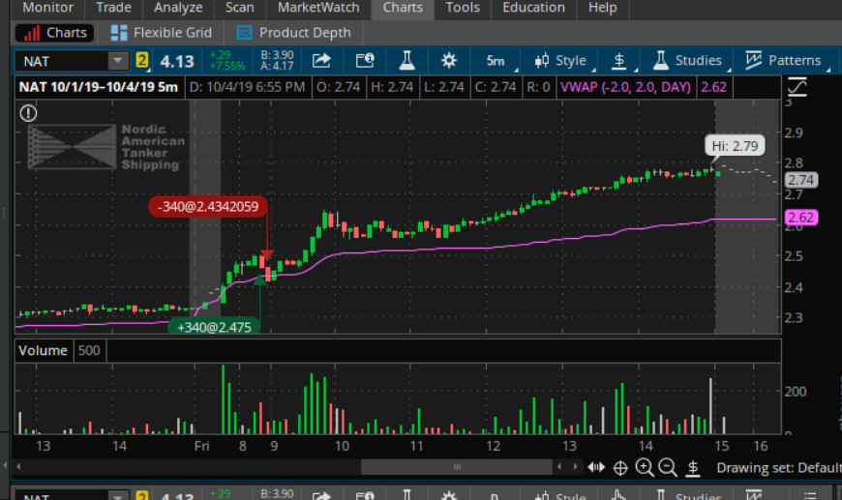Open the Monitor tab
The width and height of the screenshot is (842, 500).
[47, 8]
